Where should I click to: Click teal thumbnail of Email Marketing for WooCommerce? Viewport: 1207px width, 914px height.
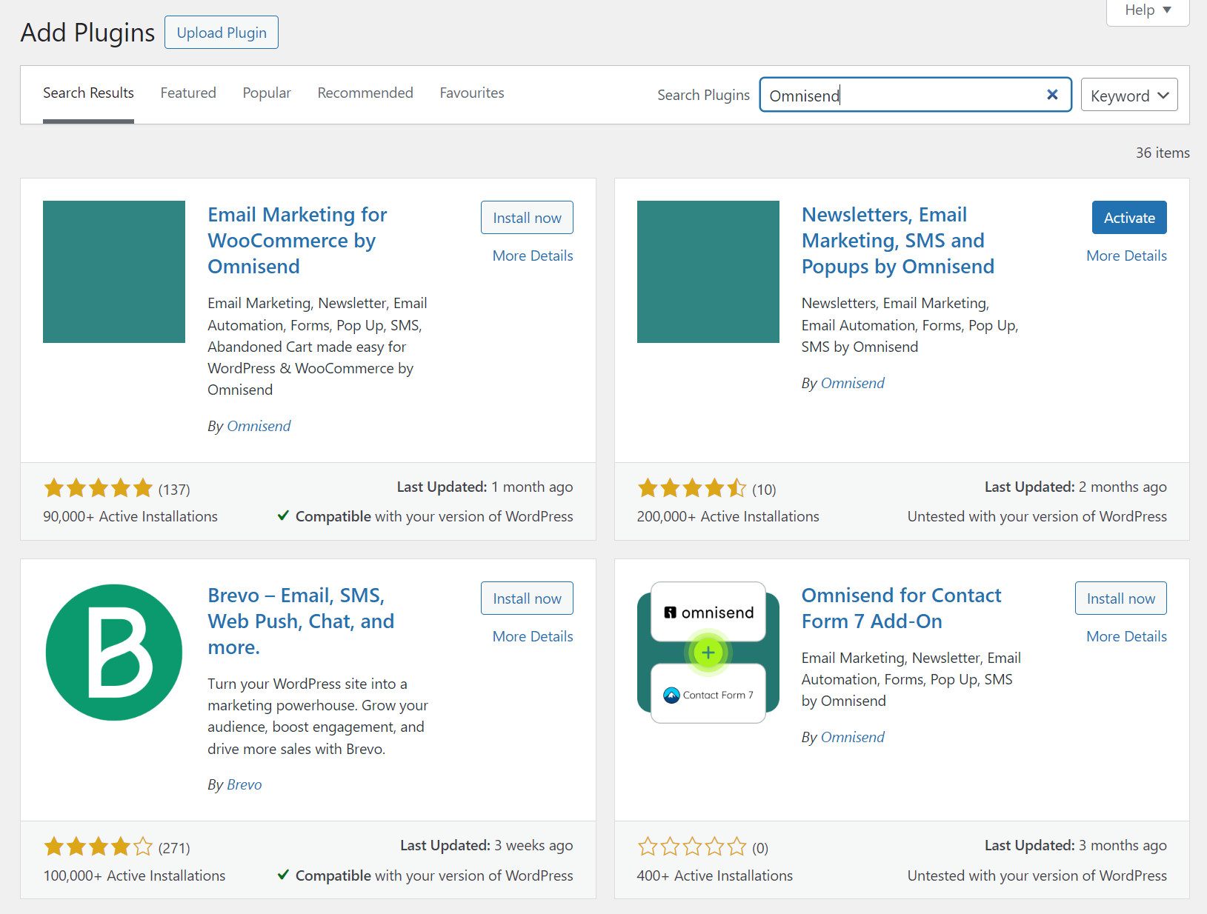click(114, 272)
